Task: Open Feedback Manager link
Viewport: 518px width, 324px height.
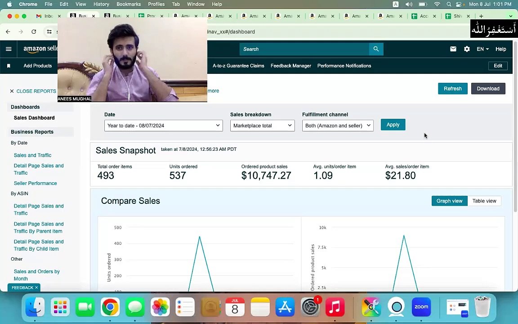Action: point(291,66)
